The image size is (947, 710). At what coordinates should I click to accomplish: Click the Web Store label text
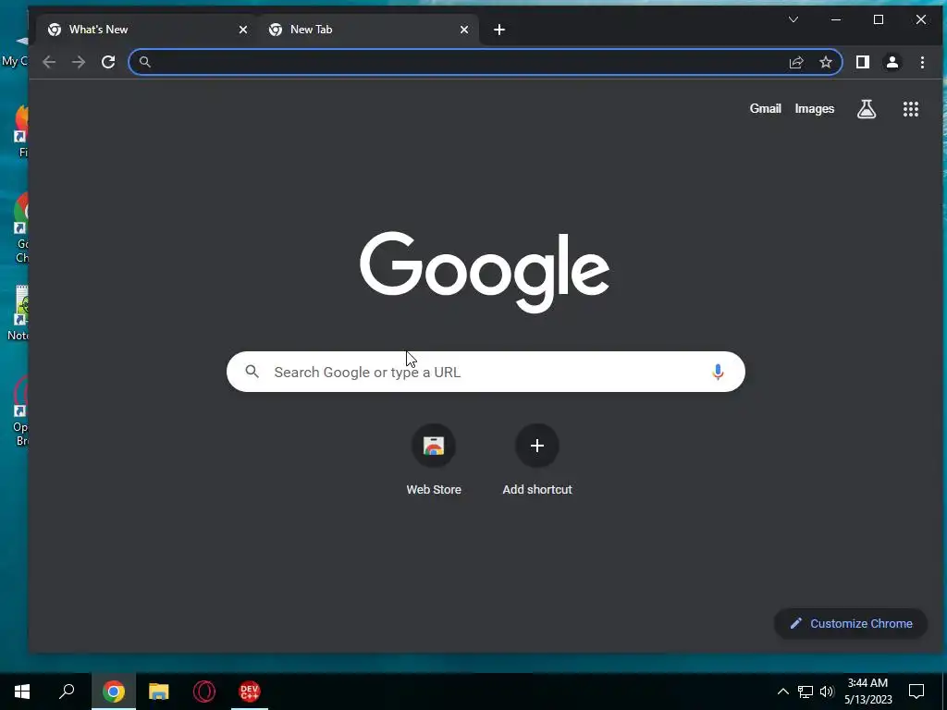pos(434,490)
